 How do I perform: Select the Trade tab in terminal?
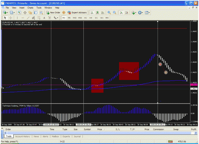pyautogui.click(x=9, y=136)
